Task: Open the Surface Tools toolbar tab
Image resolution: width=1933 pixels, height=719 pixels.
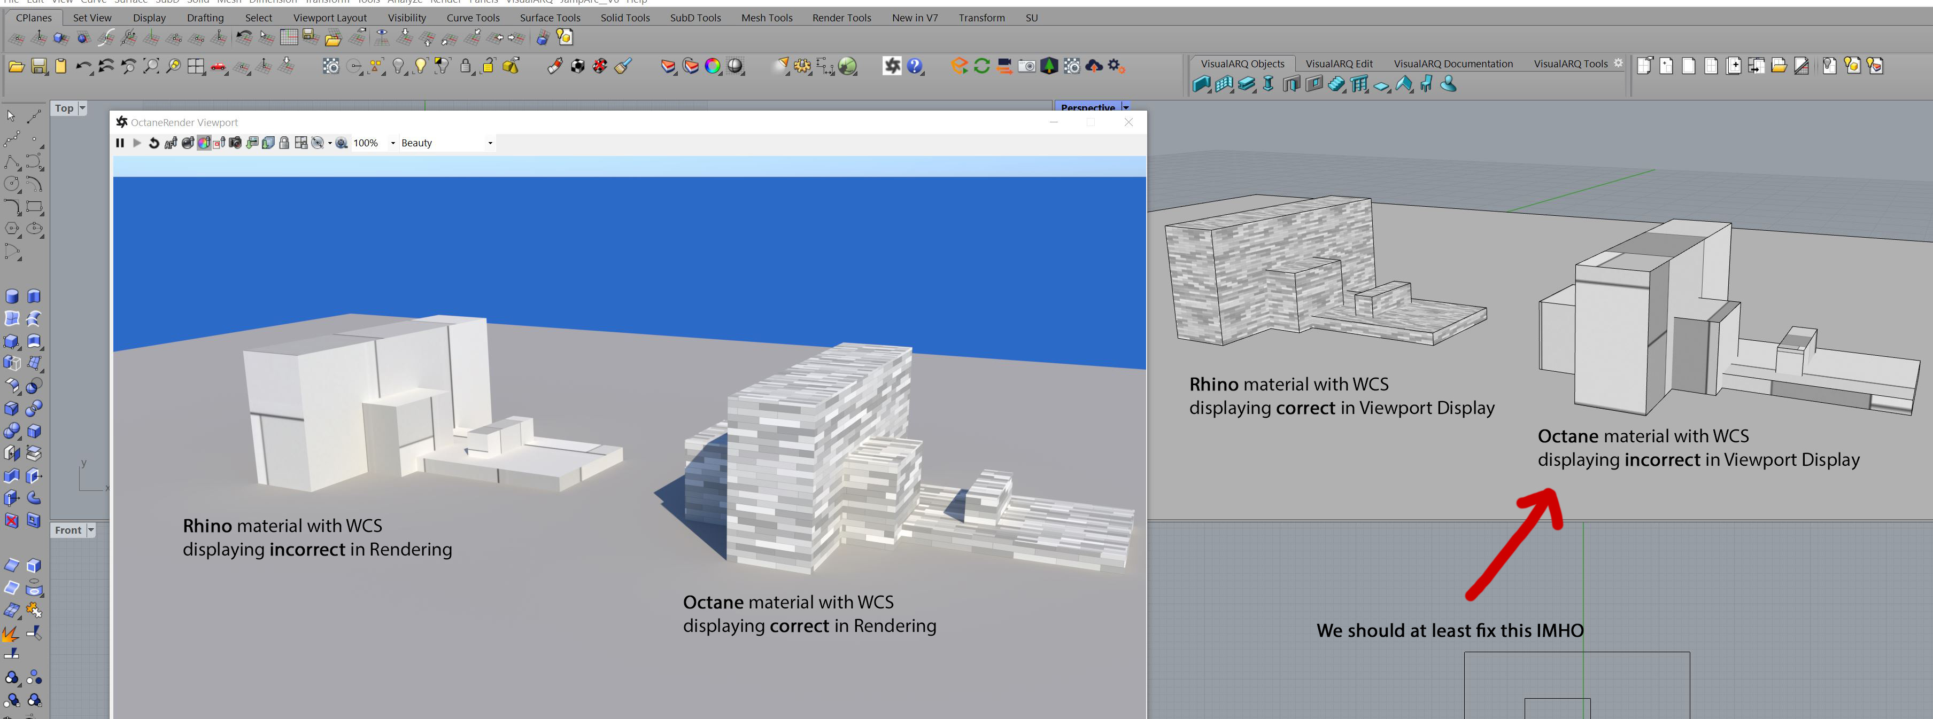Action: (550, 18)
